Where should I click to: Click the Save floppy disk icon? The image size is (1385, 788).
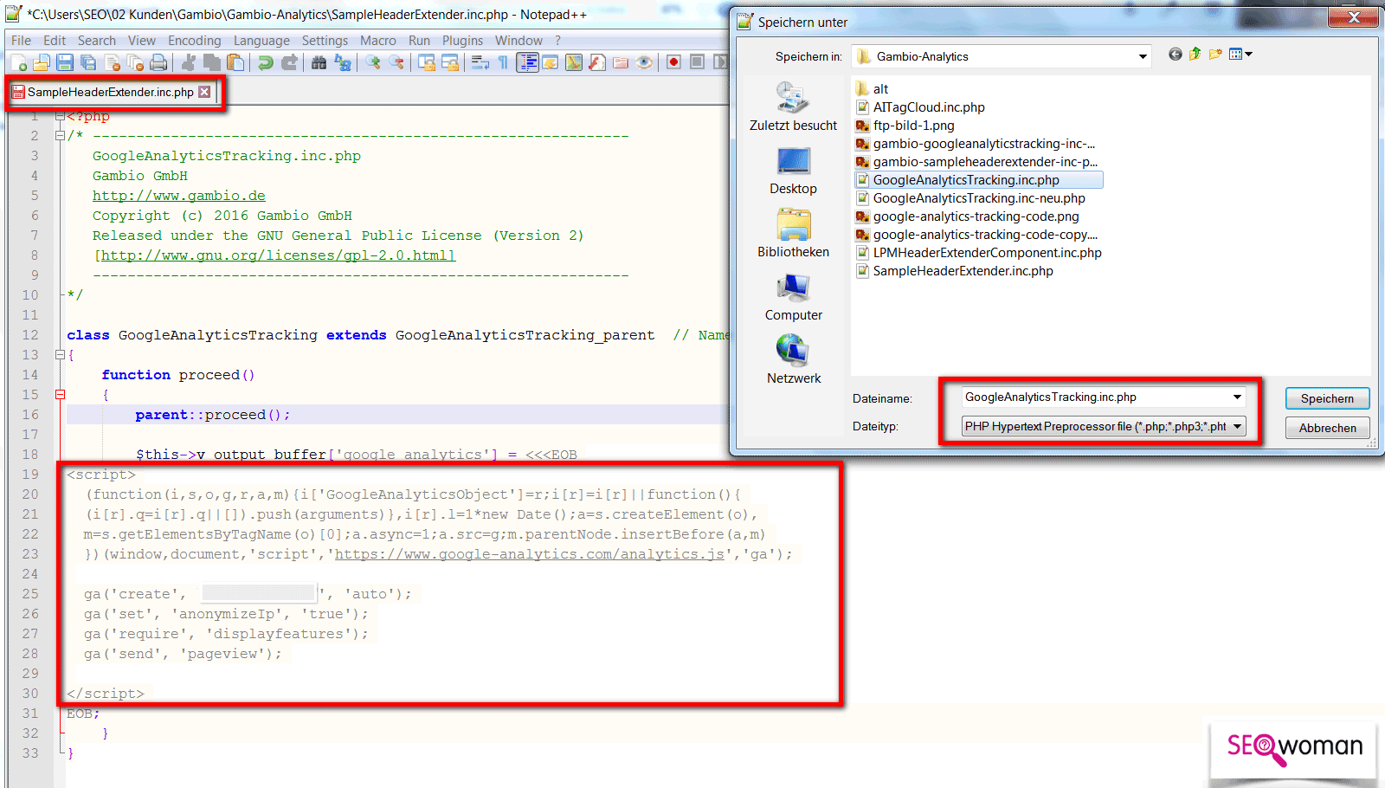pyautogui.click(x=64, y=62)
